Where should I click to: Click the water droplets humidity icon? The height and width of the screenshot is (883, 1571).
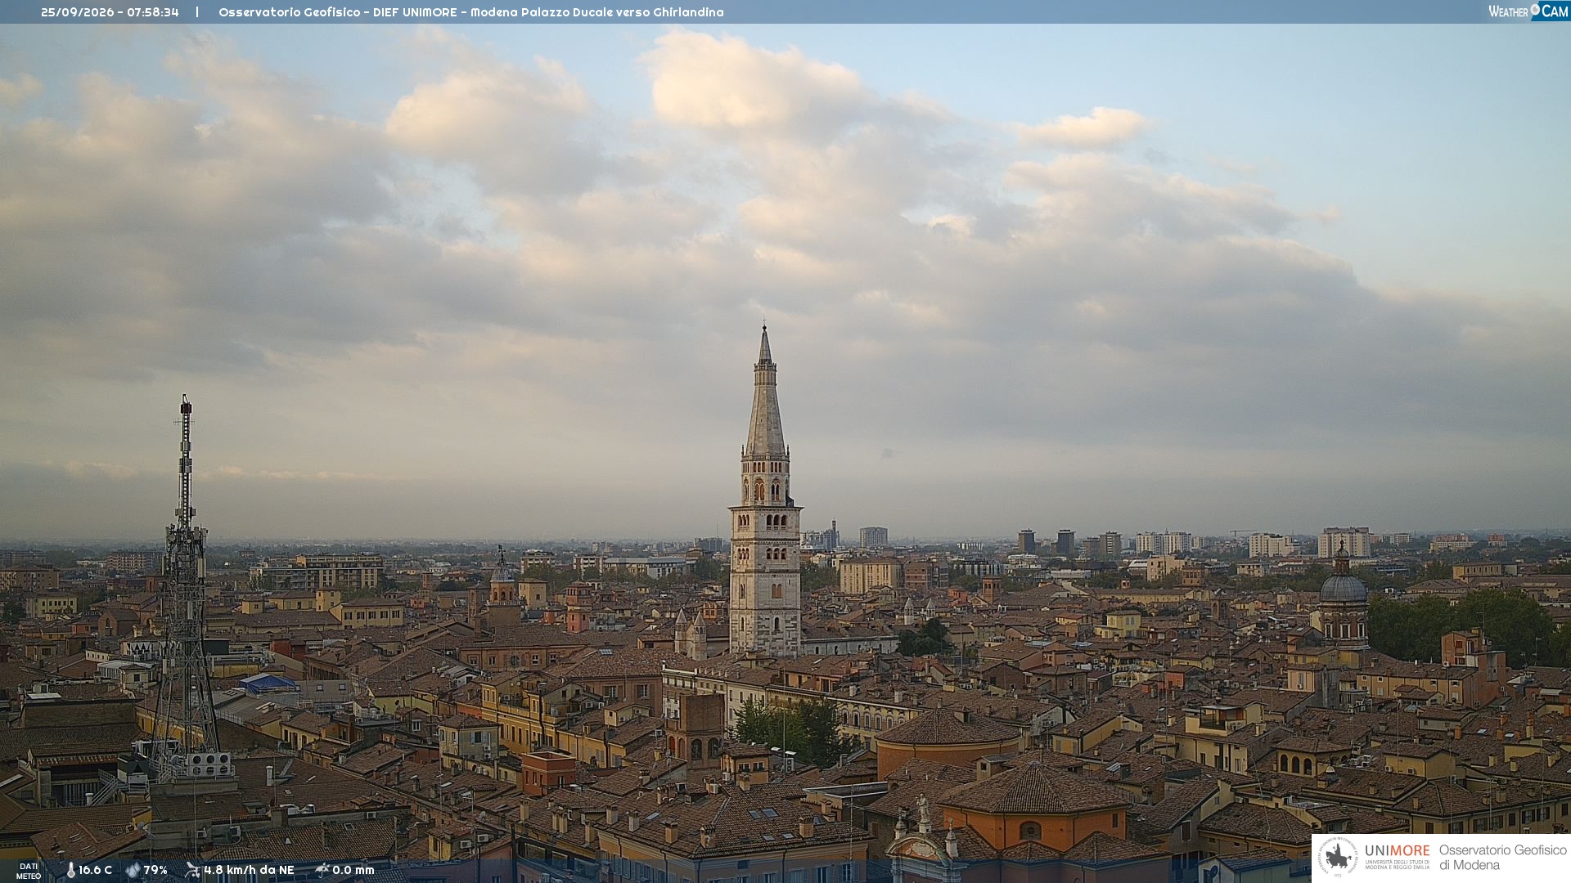coord(133,870)
